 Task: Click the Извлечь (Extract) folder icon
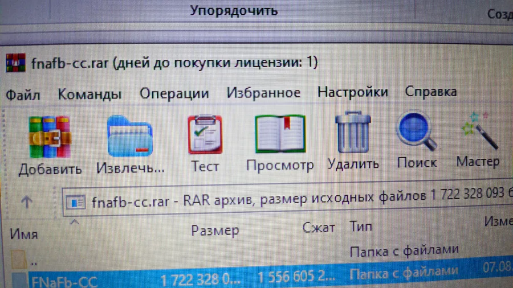point(130,136)
